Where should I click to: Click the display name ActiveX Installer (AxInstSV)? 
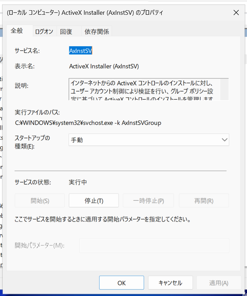tap(104, 66)
